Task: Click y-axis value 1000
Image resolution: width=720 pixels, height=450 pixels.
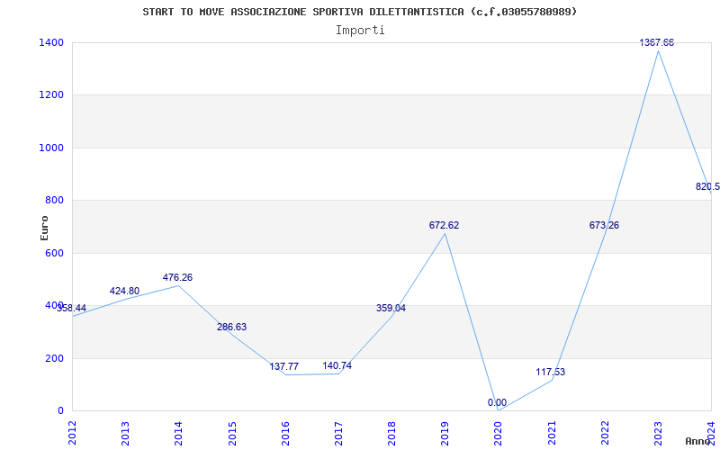Action: point(51,148)
